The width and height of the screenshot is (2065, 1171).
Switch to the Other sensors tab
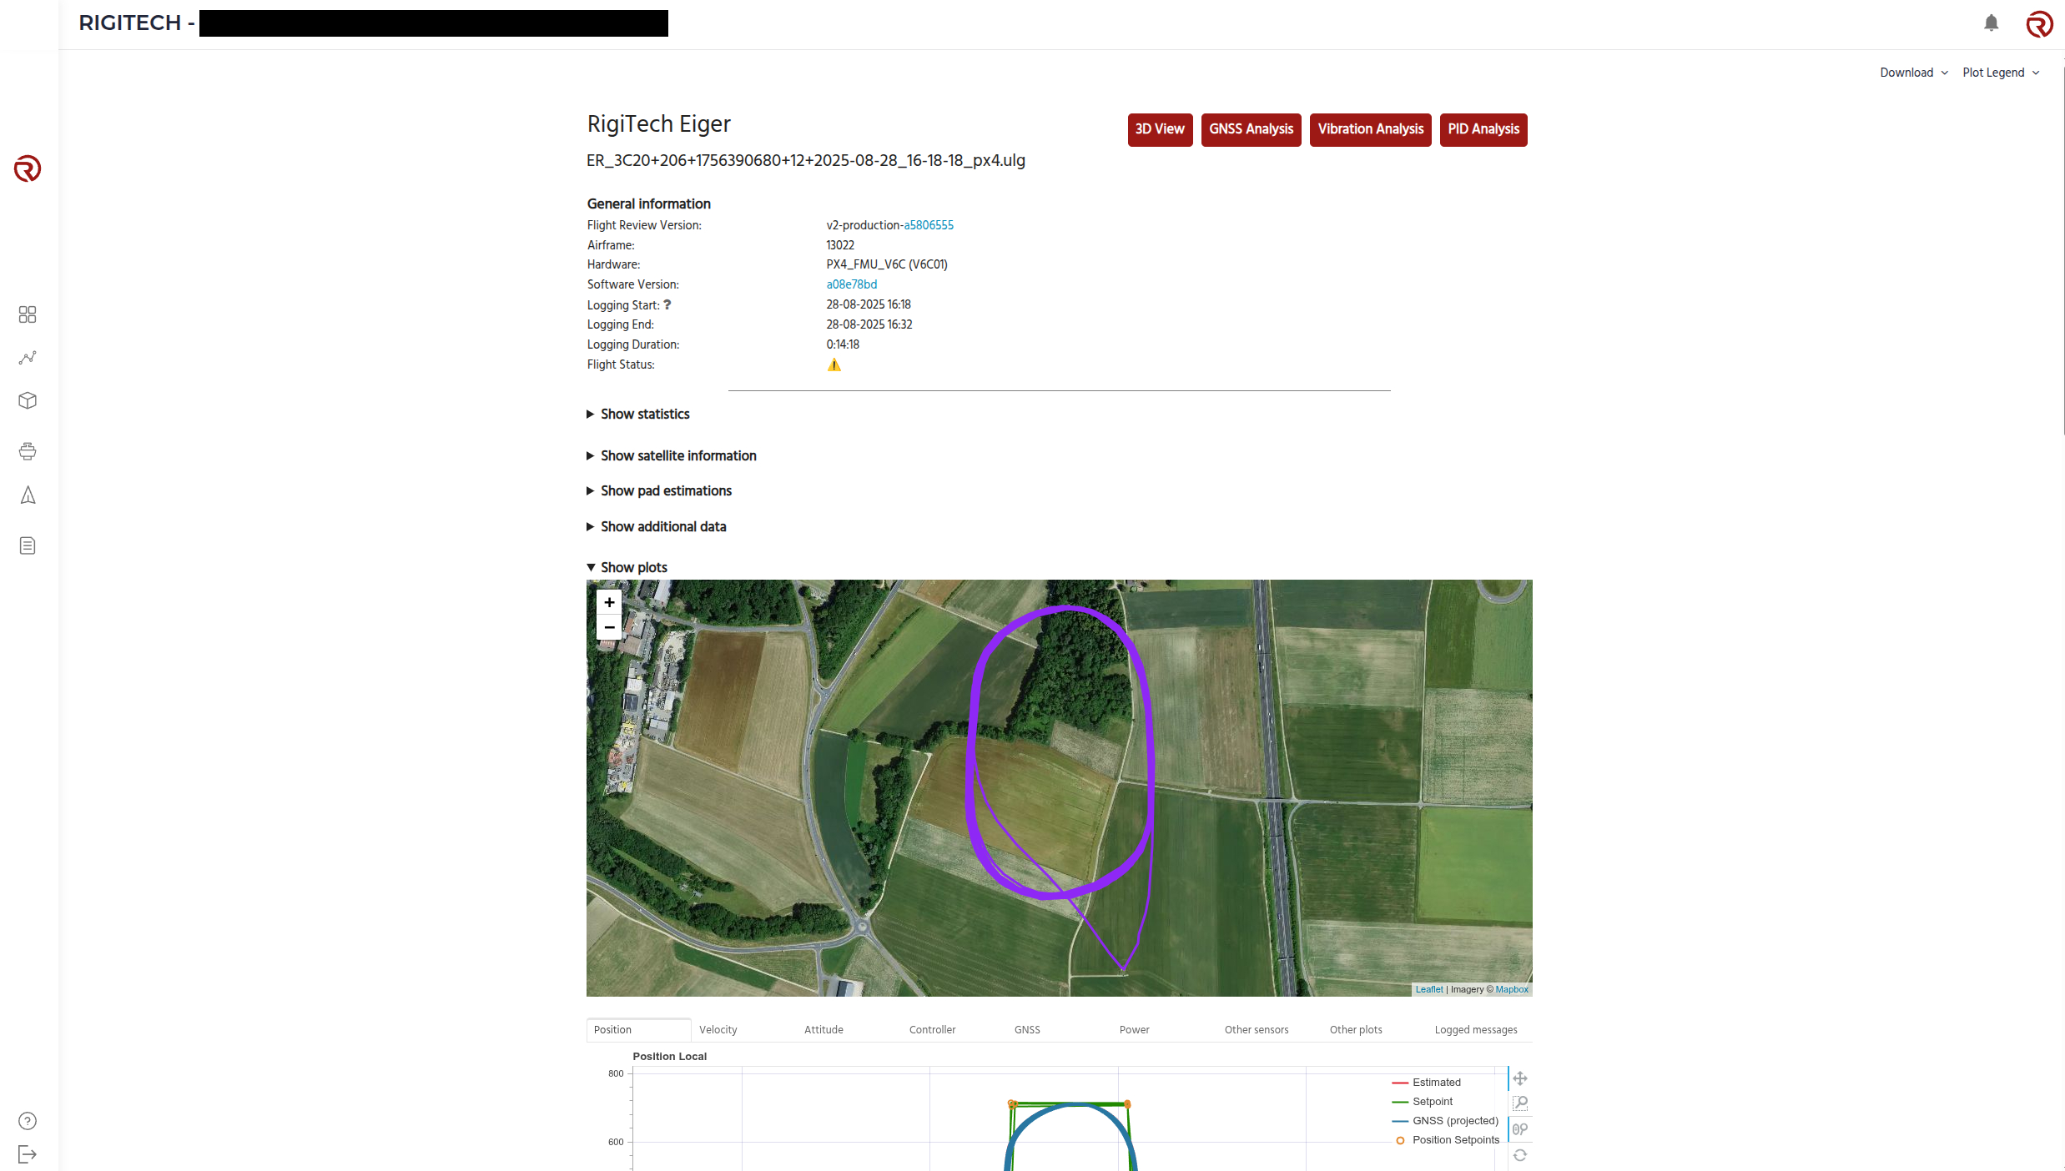tap(1256, 1030)
